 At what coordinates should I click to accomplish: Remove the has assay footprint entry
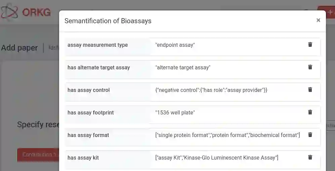(310, 112)
